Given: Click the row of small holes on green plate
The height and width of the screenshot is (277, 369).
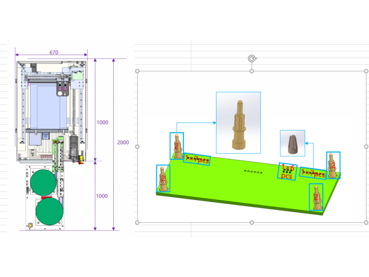Looking at the screenshot, I should click(x=253, y=171).
